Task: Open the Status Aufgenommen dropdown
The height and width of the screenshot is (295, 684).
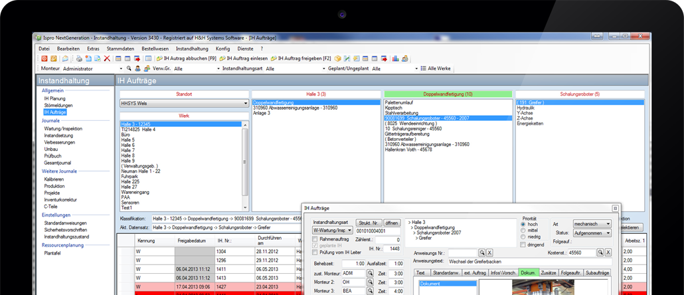Action: pos(592,233)
